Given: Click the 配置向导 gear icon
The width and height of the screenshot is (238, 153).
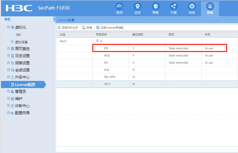Looking at the screenshot, I should [x=13, y=113].
